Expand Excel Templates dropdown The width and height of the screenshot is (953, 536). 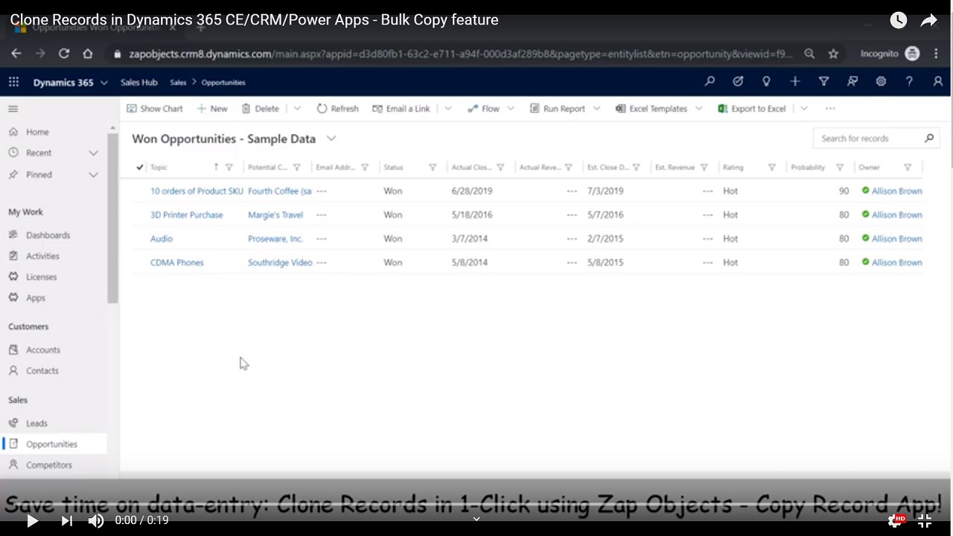click(x=699, y=109)
